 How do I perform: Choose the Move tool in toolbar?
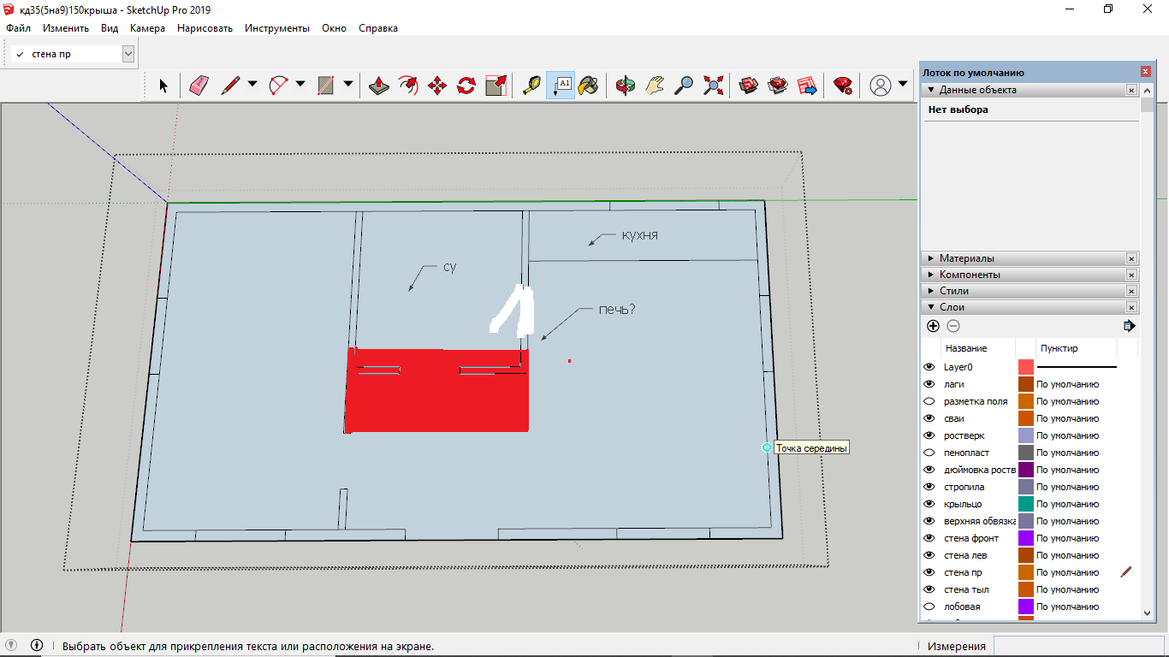(x=437, y=85)
